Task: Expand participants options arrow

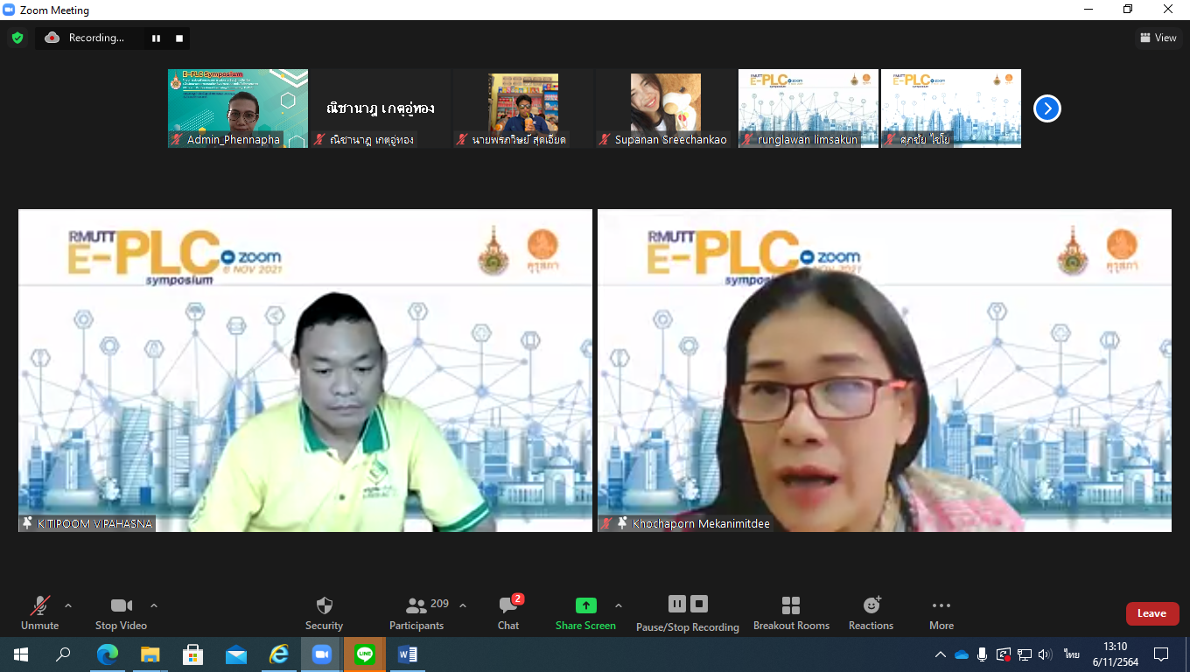Action: 463,605
